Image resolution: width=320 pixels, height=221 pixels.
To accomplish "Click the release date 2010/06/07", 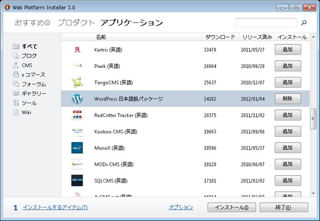I will pos(253,164).
